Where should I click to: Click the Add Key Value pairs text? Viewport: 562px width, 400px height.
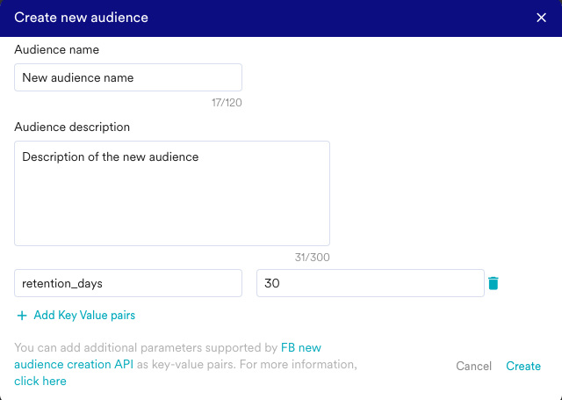click(83, 316)
